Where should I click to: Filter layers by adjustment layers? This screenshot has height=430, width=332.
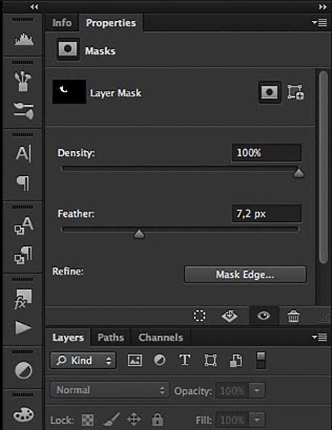pyautogui.click(x=160, y=360)
